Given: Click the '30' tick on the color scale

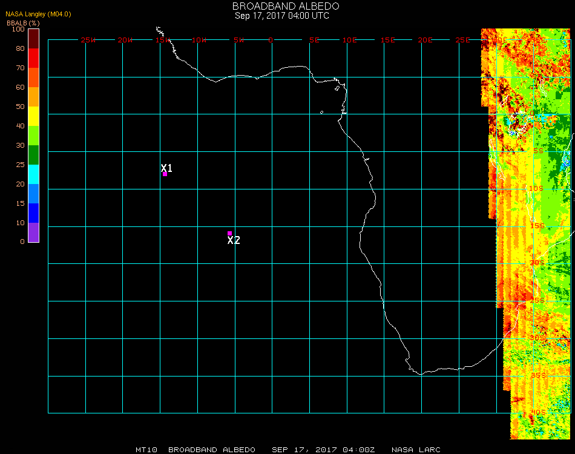Looking at the screenshot, I should click(x=20, y=146).
